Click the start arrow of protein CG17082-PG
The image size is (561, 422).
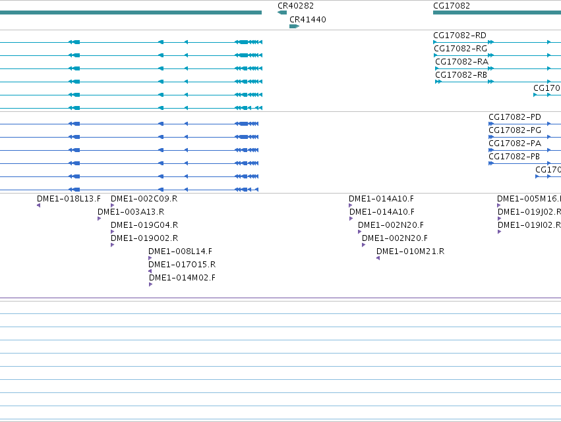pyautogui.click(x=491, y=137)
